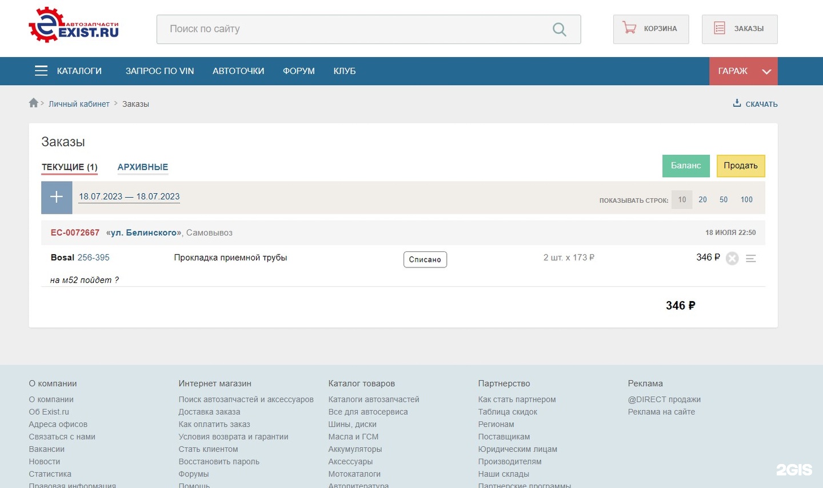Open footer link Каталоги автозапчастей
Image resolution: width=823 pixels, height=488 pixels.
(374, 399)
